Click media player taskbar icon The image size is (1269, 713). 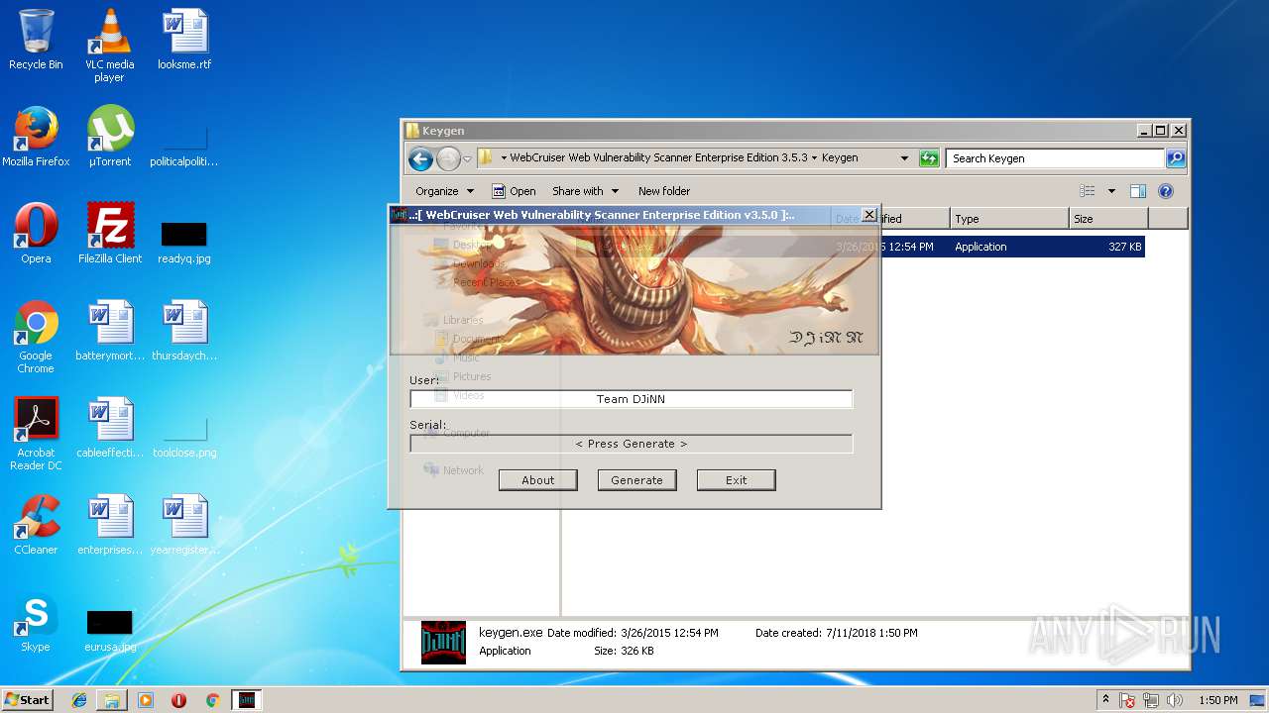pyautogui.click(x=146, y=700)
